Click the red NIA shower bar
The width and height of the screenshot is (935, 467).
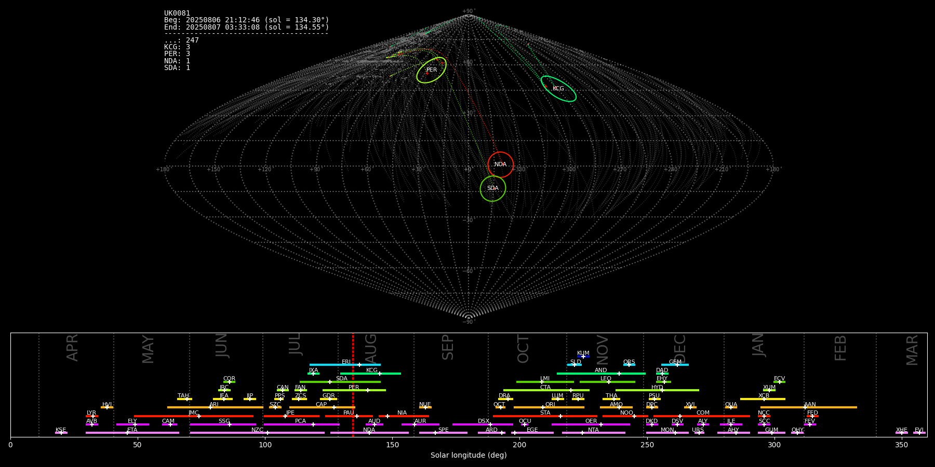404,416
